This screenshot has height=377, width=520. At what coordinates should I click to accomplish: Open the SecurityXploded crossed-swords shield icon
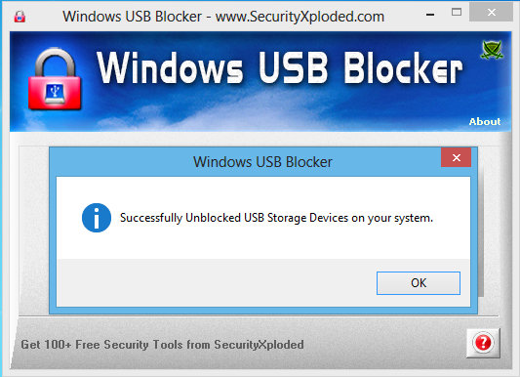pyautogui.click(x=492, y=50)
